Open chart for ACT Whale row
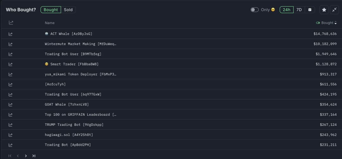 (10, 34)
